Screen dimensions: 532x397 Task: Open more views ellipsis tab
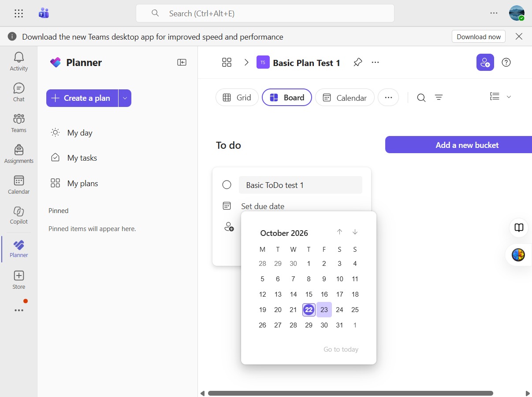click(388, 98)
